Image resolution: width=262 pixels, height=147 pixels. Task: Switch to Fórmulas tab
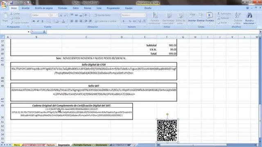[x=63, y=8]
